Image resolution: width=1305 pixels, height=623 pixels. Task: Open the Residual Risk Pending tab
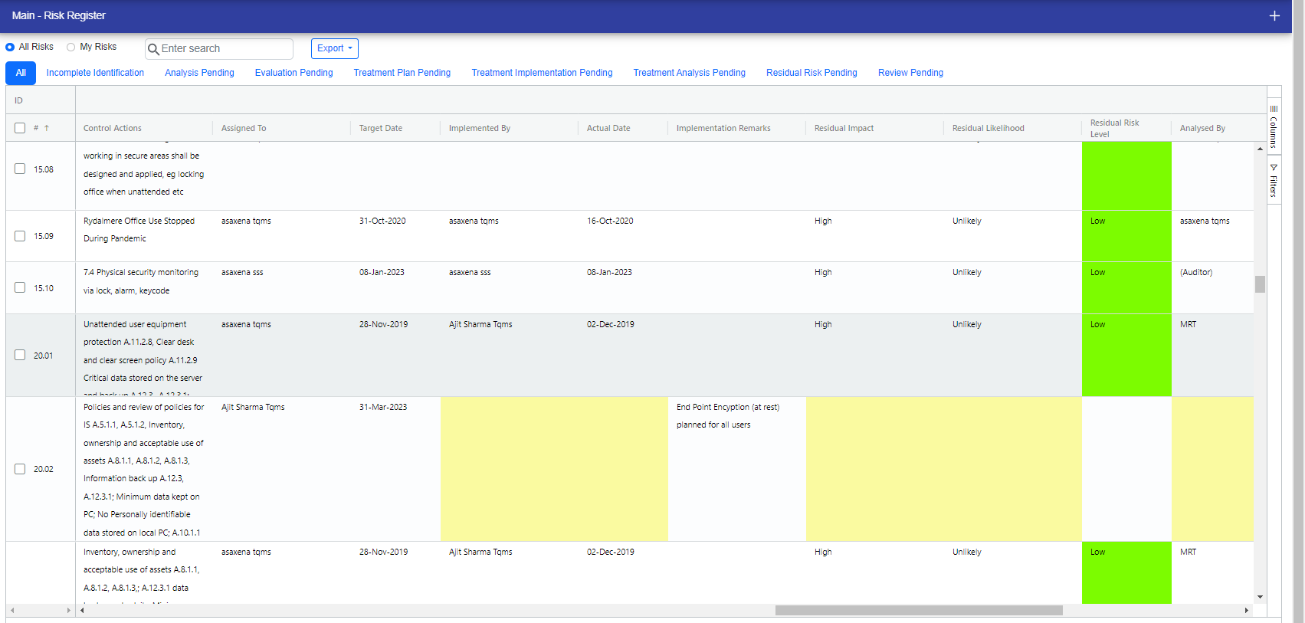coord(812,73)
